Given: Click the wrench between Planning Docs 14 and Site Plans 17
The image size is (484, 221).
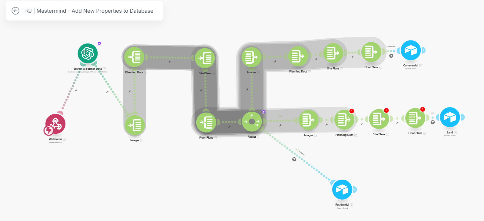Looking at the screenshot, I should point(316,59).
